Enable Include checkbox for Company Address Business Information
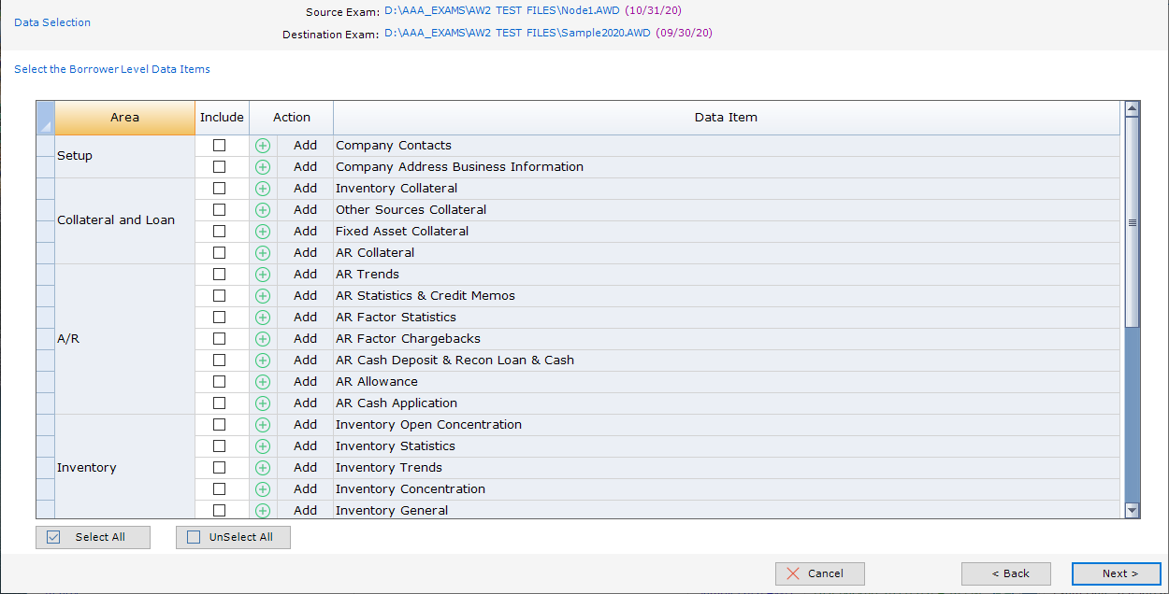 click(219, 167)
